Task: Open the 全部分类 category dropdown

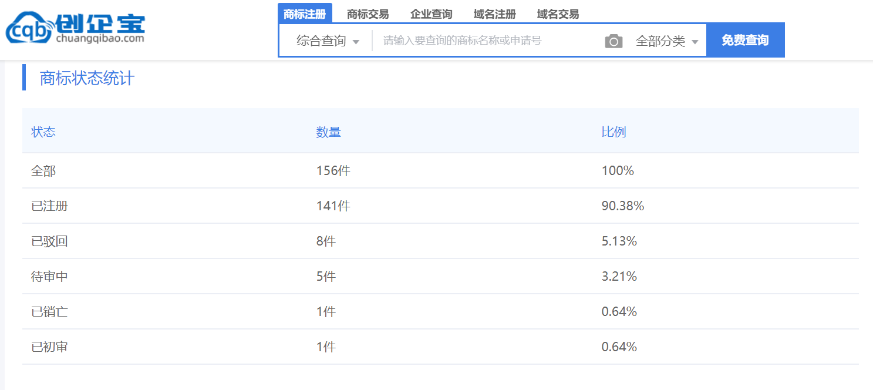Action: pyautogui.click(x=667, y=41)
